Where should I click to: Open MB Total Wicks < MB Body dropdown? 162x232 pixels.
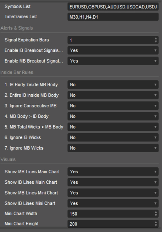pyautogui.click(x=113, y=127)
